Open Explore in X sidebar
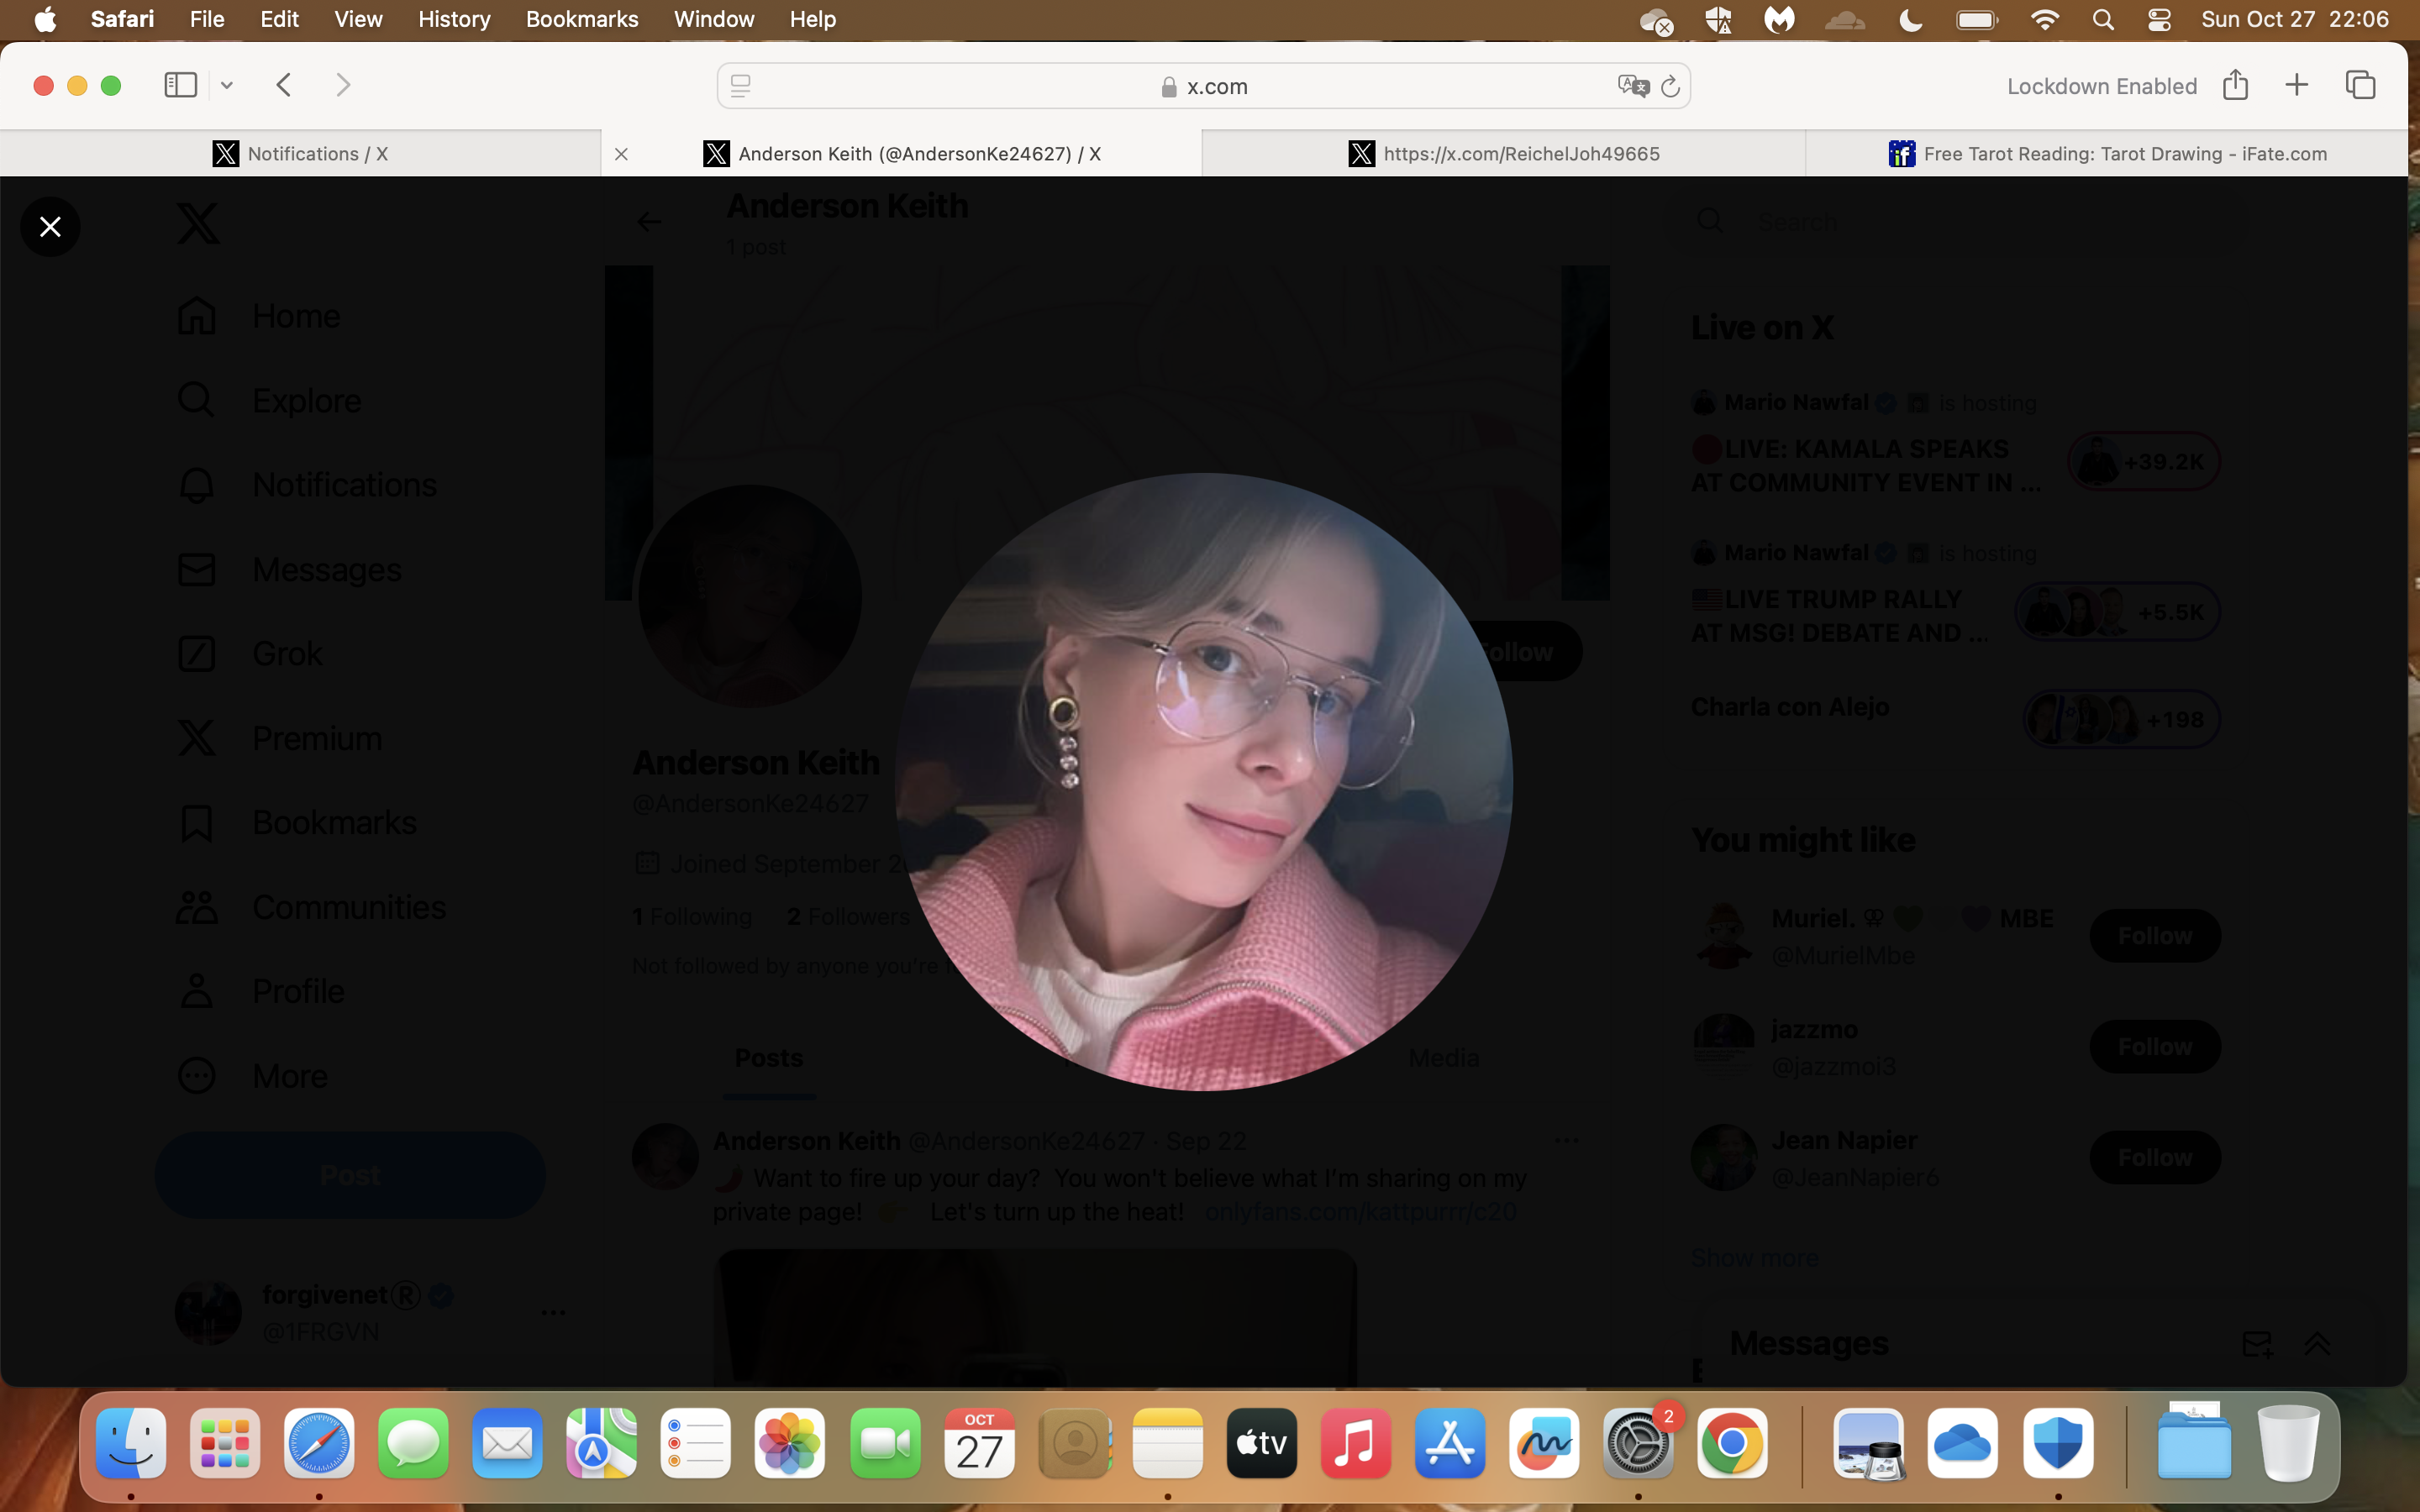This screenshot has height=1512, width=2420. click(x=269, y=400)
